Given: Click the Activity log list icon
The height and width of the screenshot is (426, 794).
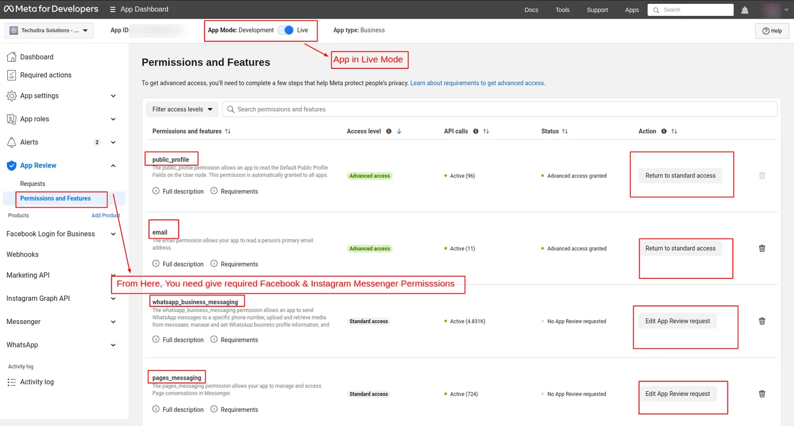Looking at the screenshot, I should click(11, 382).
